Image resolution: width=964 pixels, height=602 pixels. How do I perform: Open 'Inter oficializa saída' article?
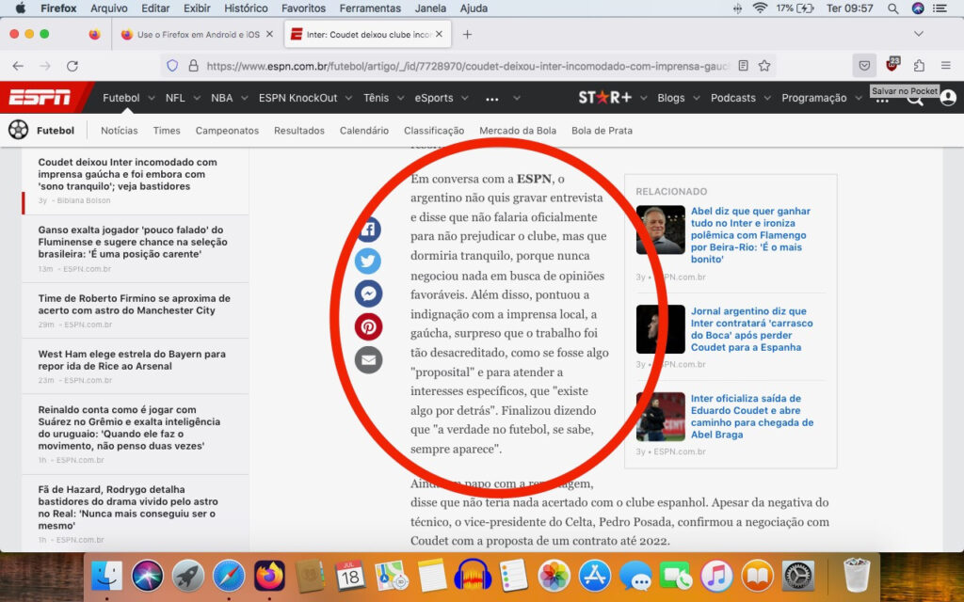pyautogui.click(x=752, y=417)
